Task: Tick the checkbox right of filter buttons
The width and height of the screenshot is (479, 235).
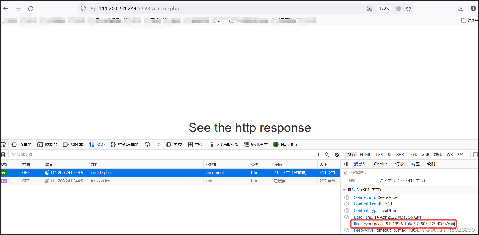Action: (x=475, y=155)
